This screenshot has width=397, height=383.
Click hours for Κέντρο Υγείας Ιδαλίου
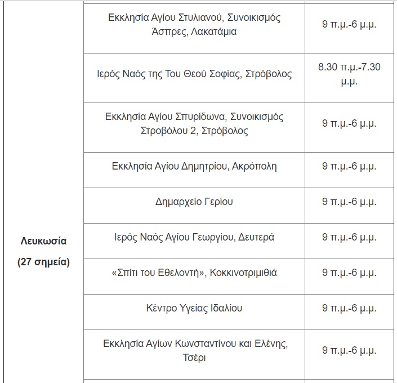(349, 308)
